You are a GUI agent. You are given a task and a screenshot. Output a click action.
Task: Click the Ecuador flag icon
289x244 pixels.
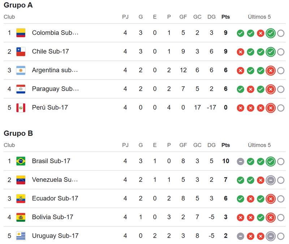pos(21,198)
